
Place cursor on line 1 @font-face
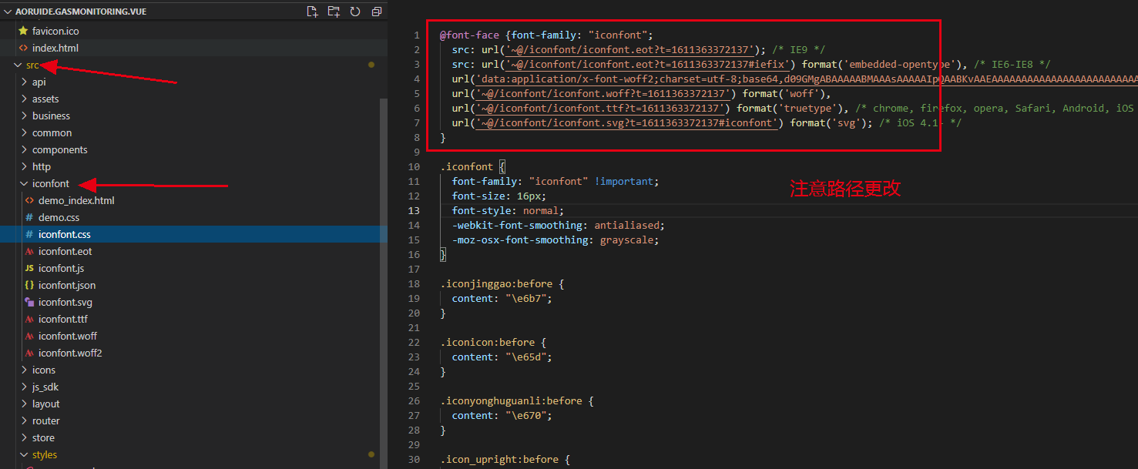(x=471, y=35)
